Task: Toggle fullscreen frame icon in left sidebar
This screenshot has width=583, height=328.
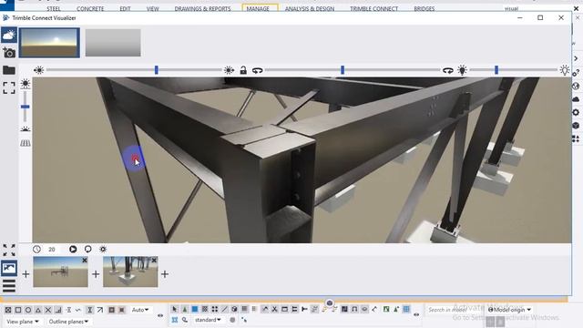Action: click(x=8, y=88)
